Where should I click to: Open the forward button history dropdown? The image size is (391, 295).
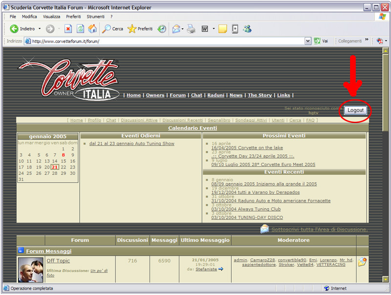pyautogui.click(x=59, y=29)
